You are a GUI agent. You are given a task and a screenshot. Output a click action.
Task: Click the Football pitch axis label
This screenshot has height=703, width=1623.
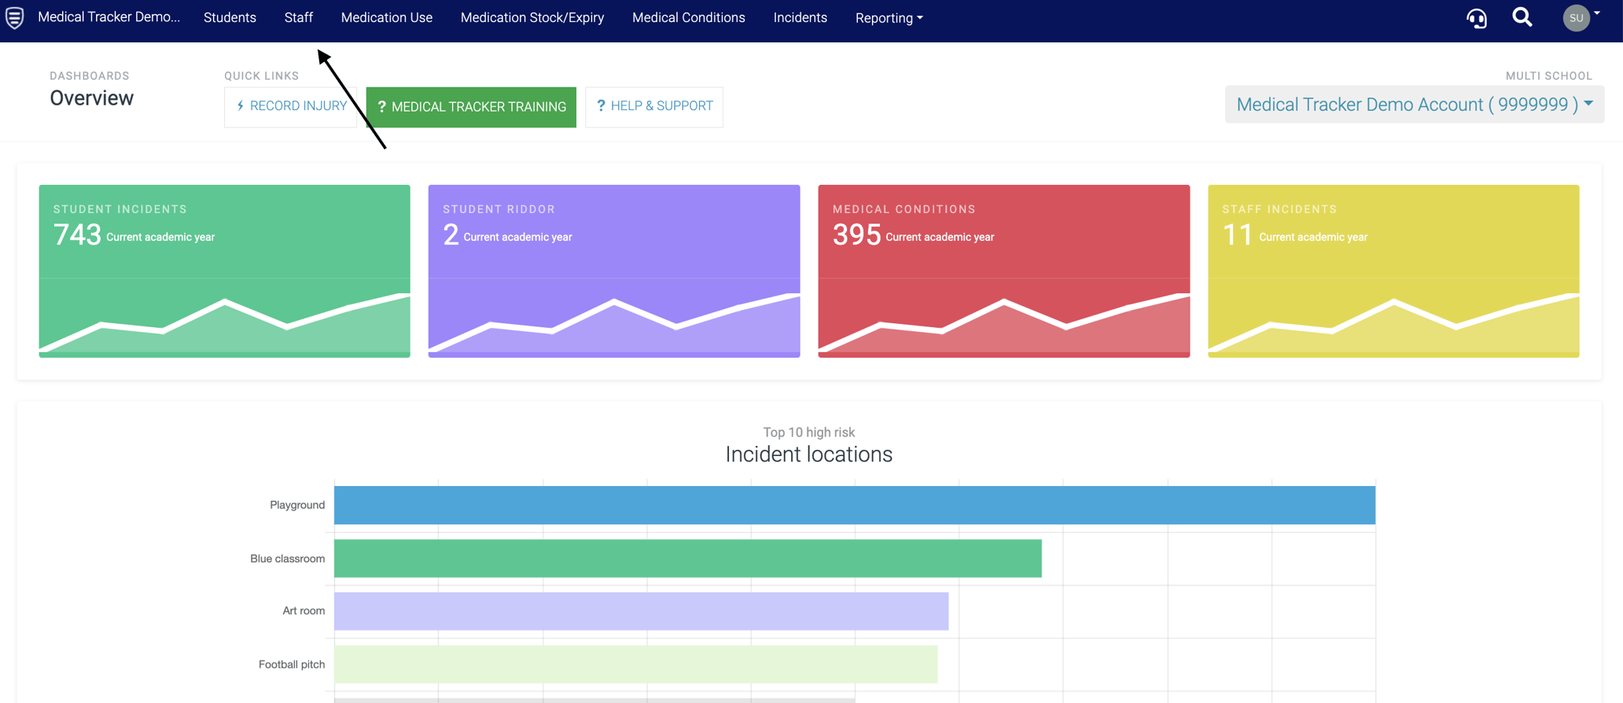(292, 664)
